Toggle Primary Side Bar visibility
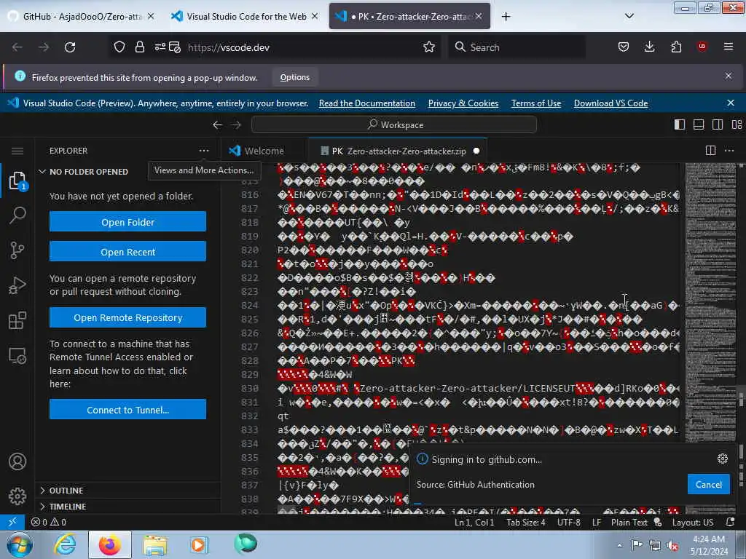This screenshot has height=559, width=746. click(680, 124)
